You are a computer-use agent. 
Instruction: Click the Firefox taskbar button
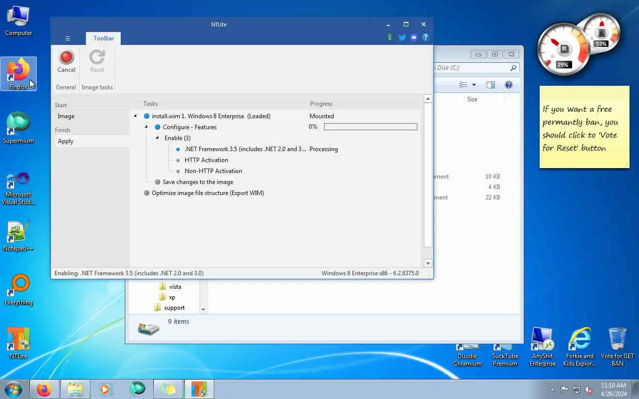[x=44, y=389]
